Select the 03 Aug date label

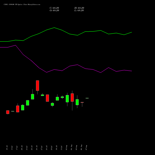click(x=66, y=148)
